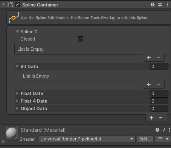Open Standard Material presets icon
The image size is (171, 148).
(x=163, y=130)
